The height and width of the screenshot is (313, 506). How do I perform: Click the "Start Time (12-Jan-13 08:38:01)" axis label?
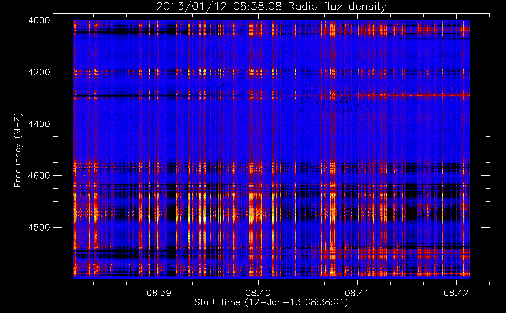tap(271, 302)
